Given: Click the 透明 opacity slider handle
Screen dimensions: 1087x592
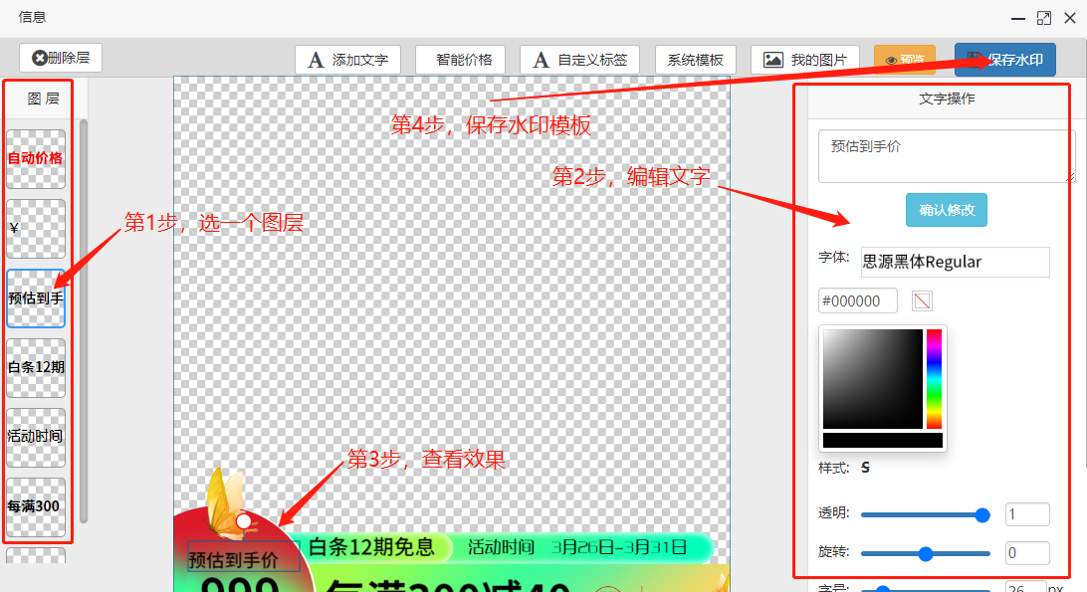Looking at the screenshot, I should 982,514.
